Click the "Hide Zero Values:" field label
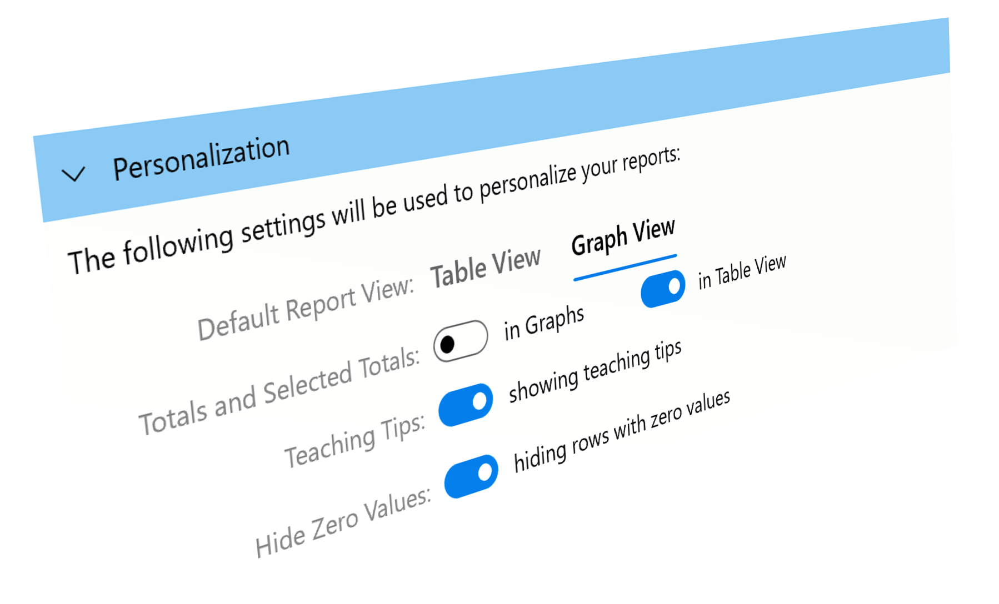The height and width of the screenshot is (604, 999). coord(343,522)
